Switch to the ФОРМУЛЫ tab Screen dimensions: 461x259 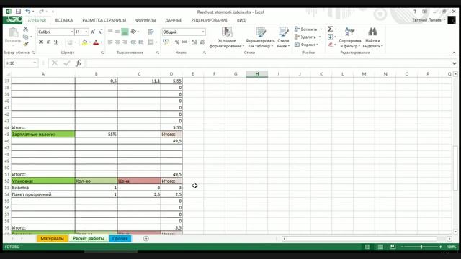click(x=146, y=20)
